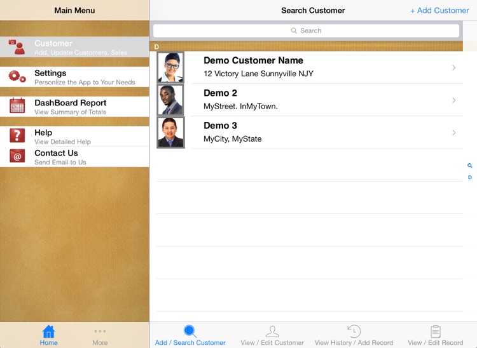This screenshot has width=477, height=348.
Task: Tap the Home house icon
Action: (48, 331)
